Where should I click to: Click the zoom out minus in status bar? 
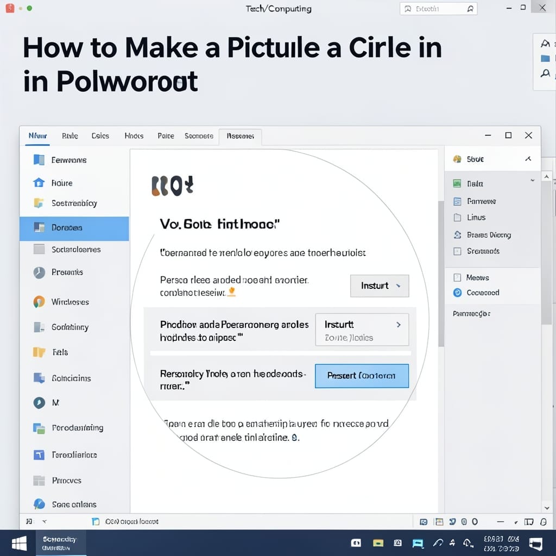click(x=500, y=522)
